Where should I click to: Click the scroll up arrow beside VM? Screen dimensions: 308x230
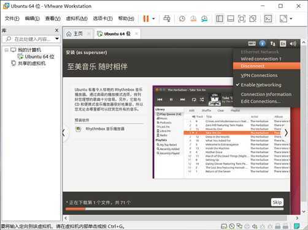(304, 43)
